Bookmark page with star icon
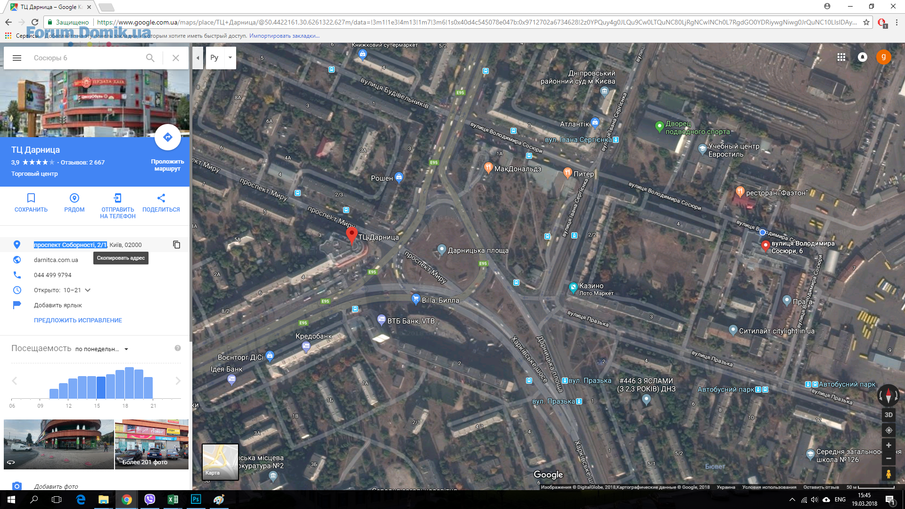This screenshot has width=905, height=509. coord(866,22)
